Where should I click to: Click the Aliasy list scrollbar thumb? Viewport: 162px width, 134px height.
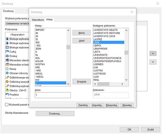68,47
